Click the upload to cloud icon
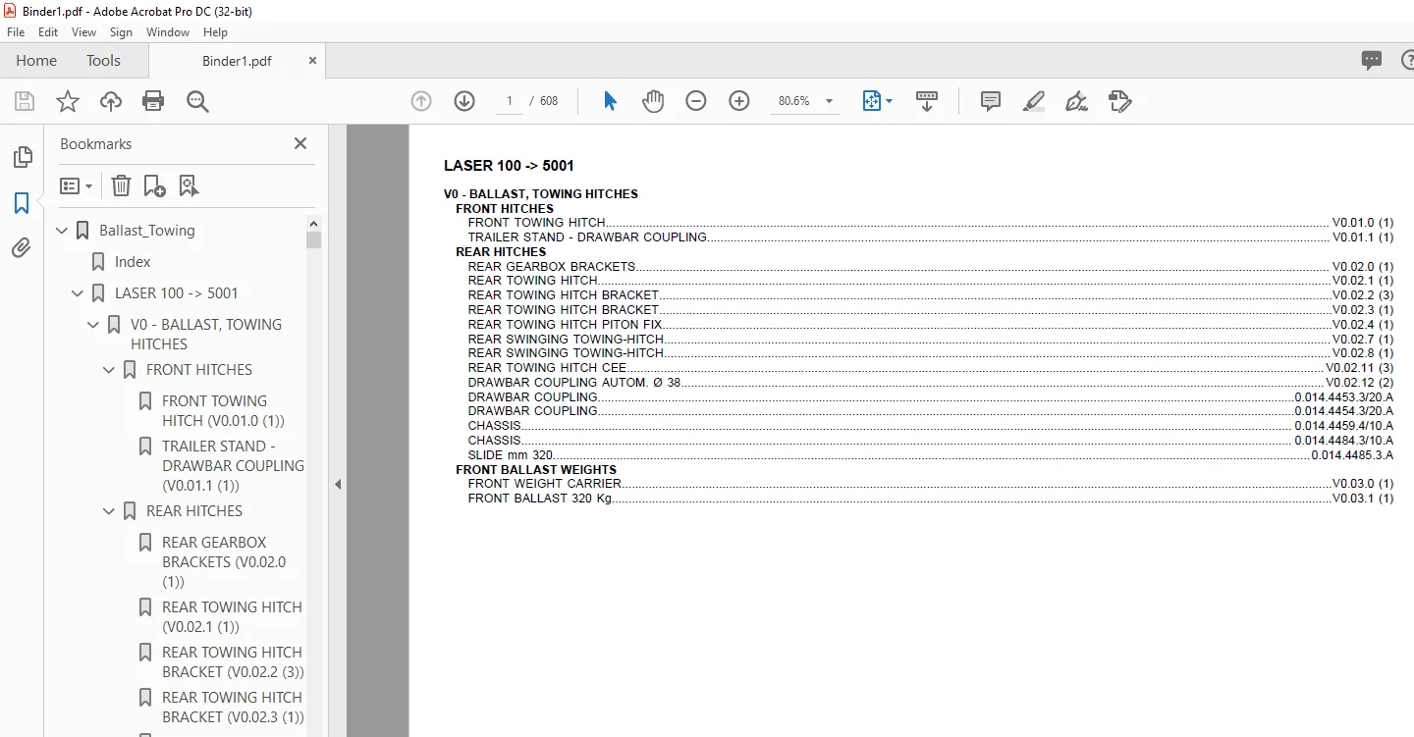The height and width of the screenshot is (737, 1414). 111,101
